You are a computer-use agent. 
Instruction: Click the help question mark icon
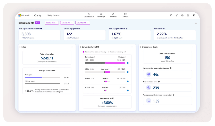[x=182, y=15]
